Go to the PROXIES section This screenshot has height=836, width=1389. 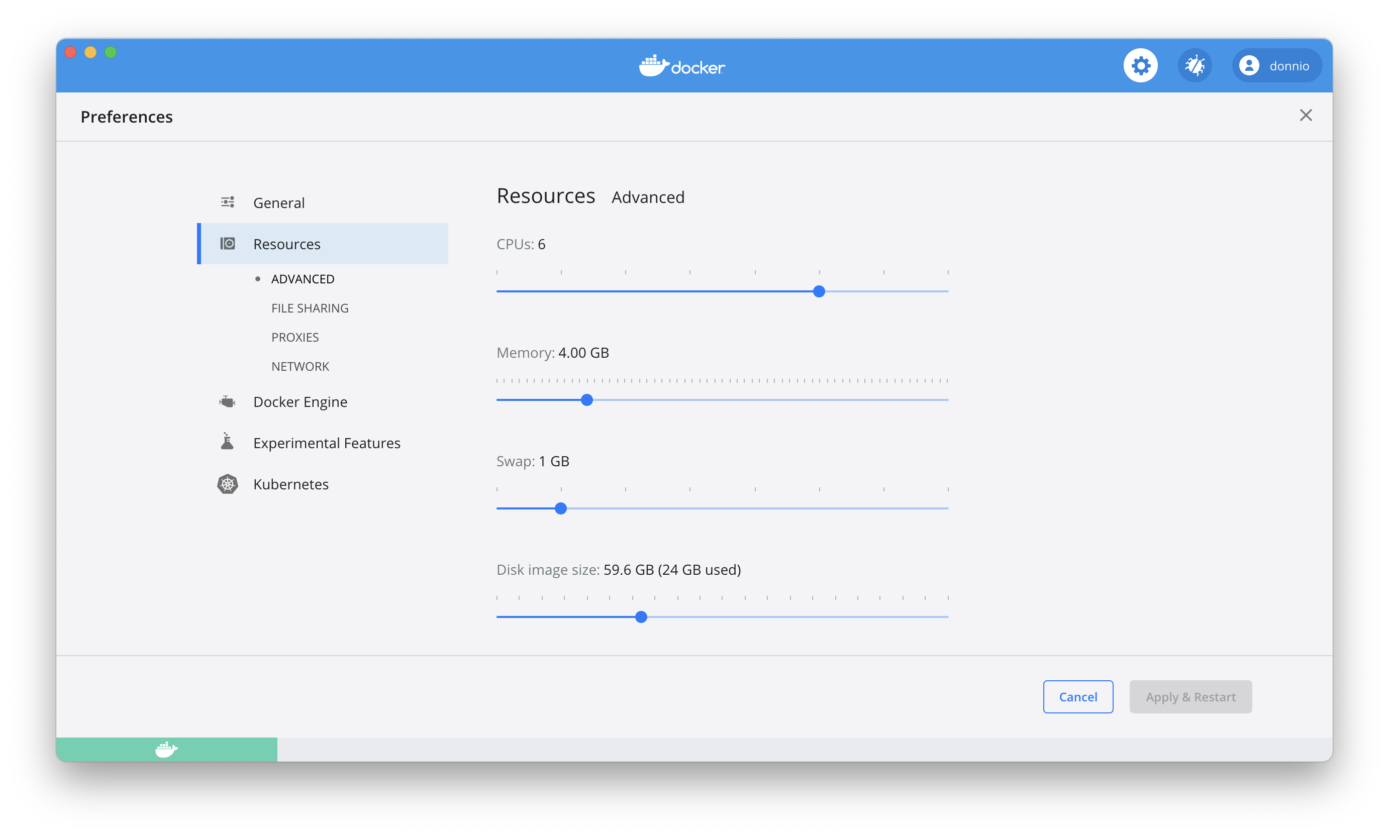coord(294,337)
